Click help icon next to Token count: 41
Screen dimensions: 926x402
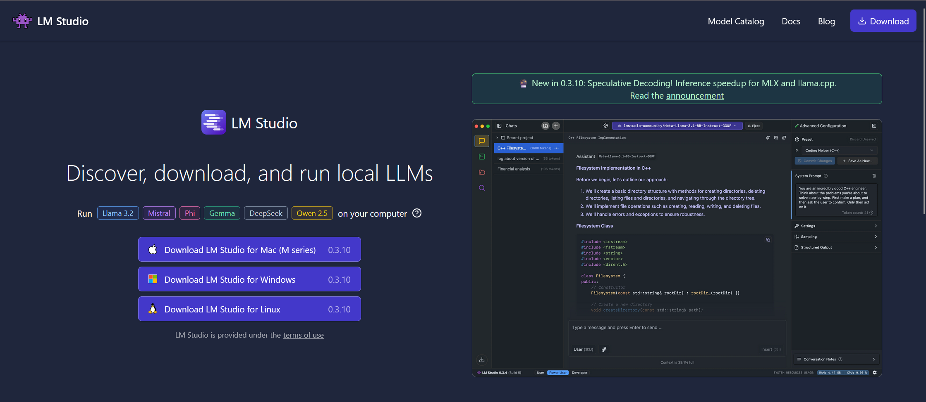point(871,213)
